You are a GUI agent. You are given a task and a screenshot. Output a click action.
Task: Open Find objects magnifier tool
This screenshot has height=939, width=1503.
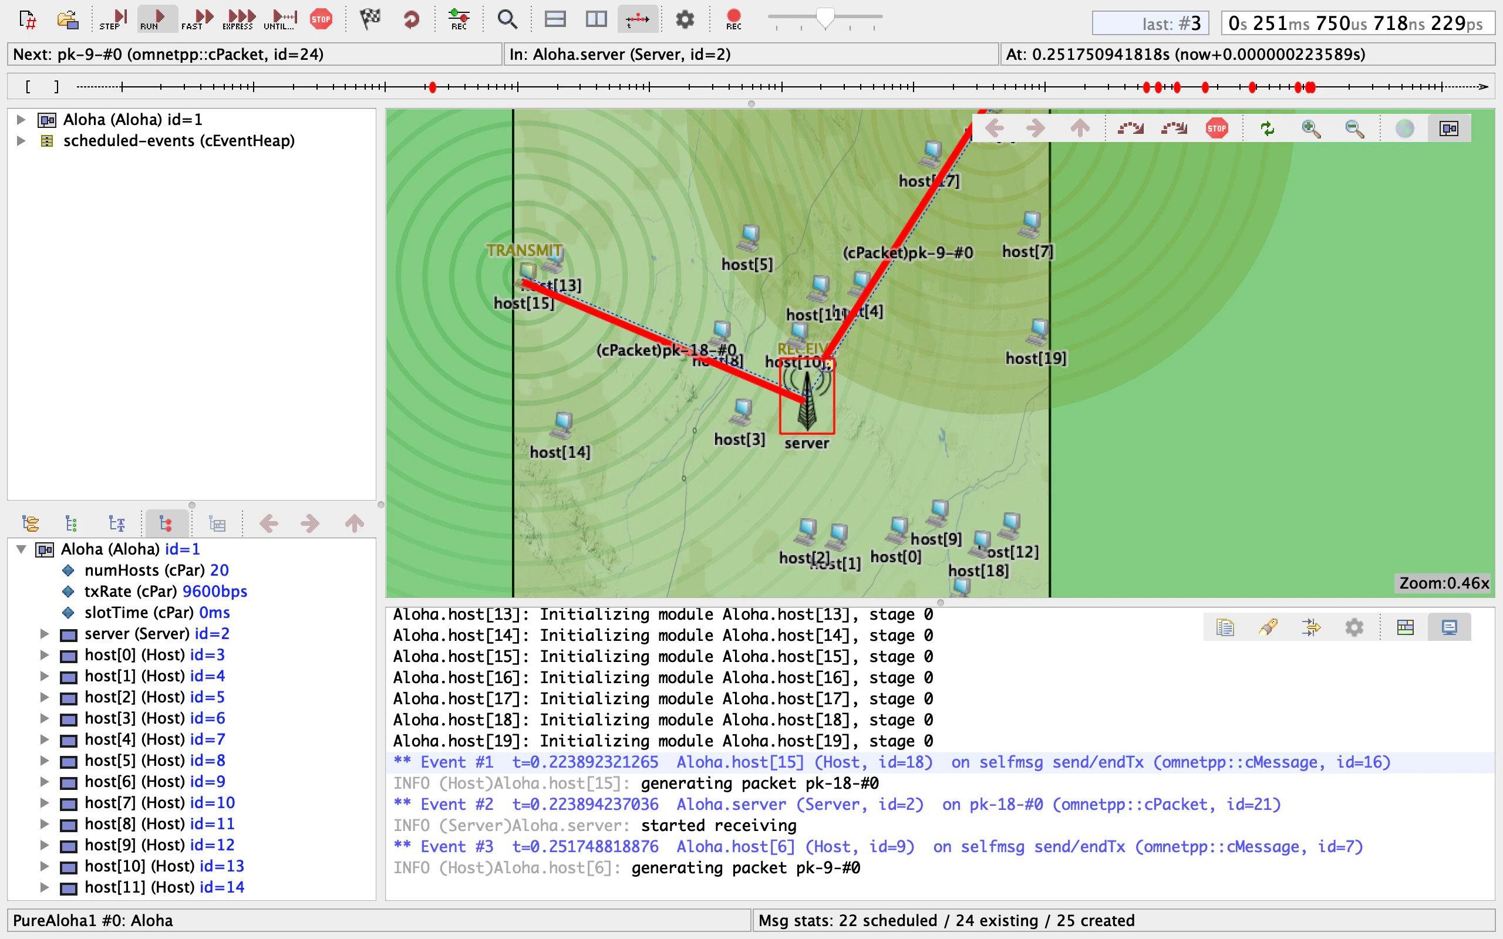(x=507, y=19)
